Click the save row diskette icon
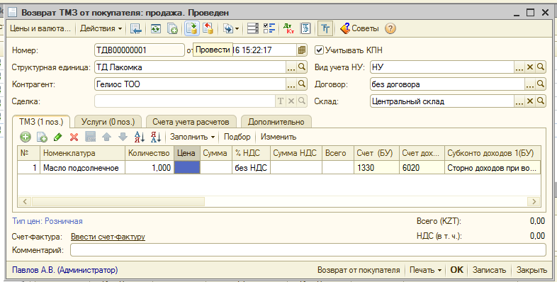Viewport: 557px width, 282px height. click(91, 137)
